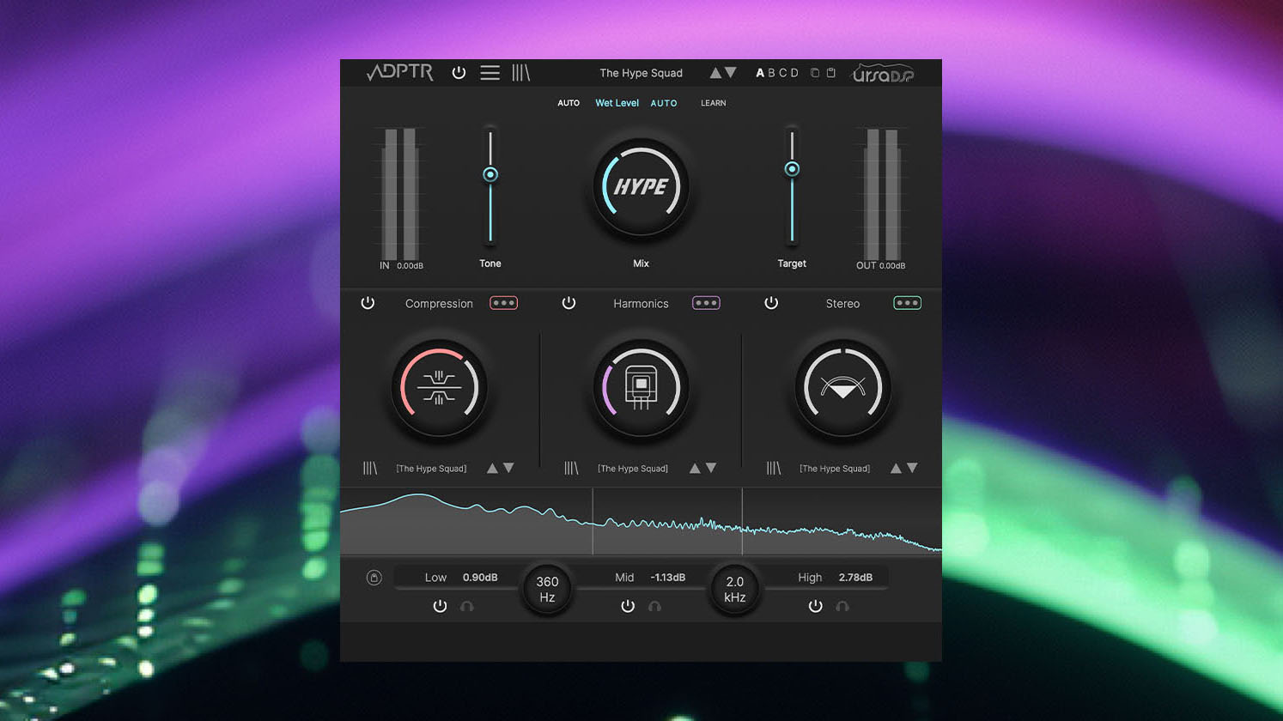
Task: Open Compression more options dots
Action: pos(503,303)
